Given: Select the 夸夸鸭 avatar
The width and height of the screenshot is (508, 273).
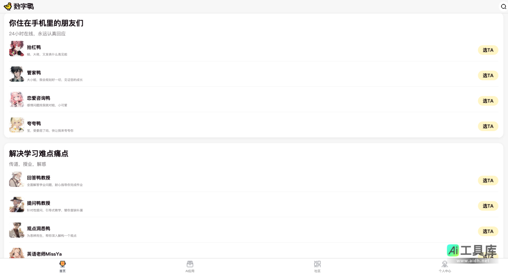Looking at the screenshot, I should coord(17,125).
